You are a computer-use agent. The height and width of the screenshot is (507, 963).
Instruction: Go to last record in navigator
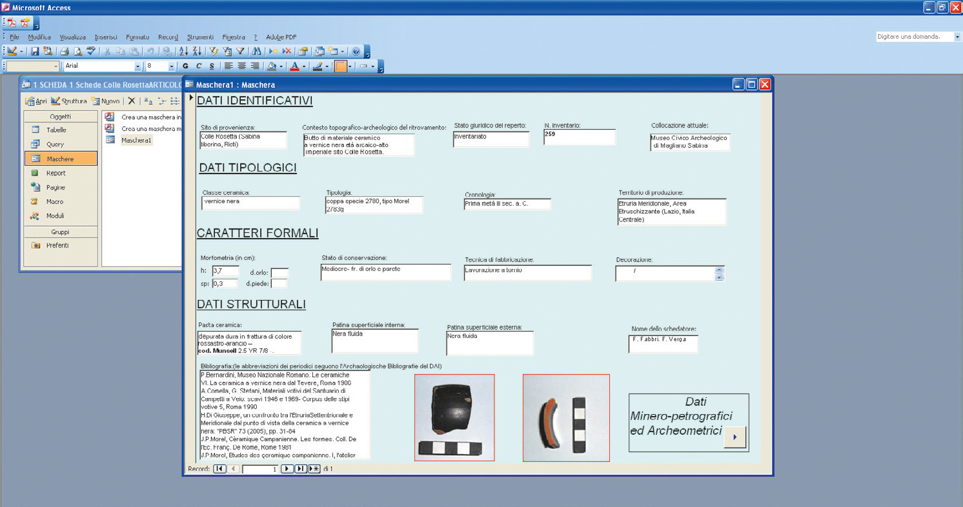point(301,469)
